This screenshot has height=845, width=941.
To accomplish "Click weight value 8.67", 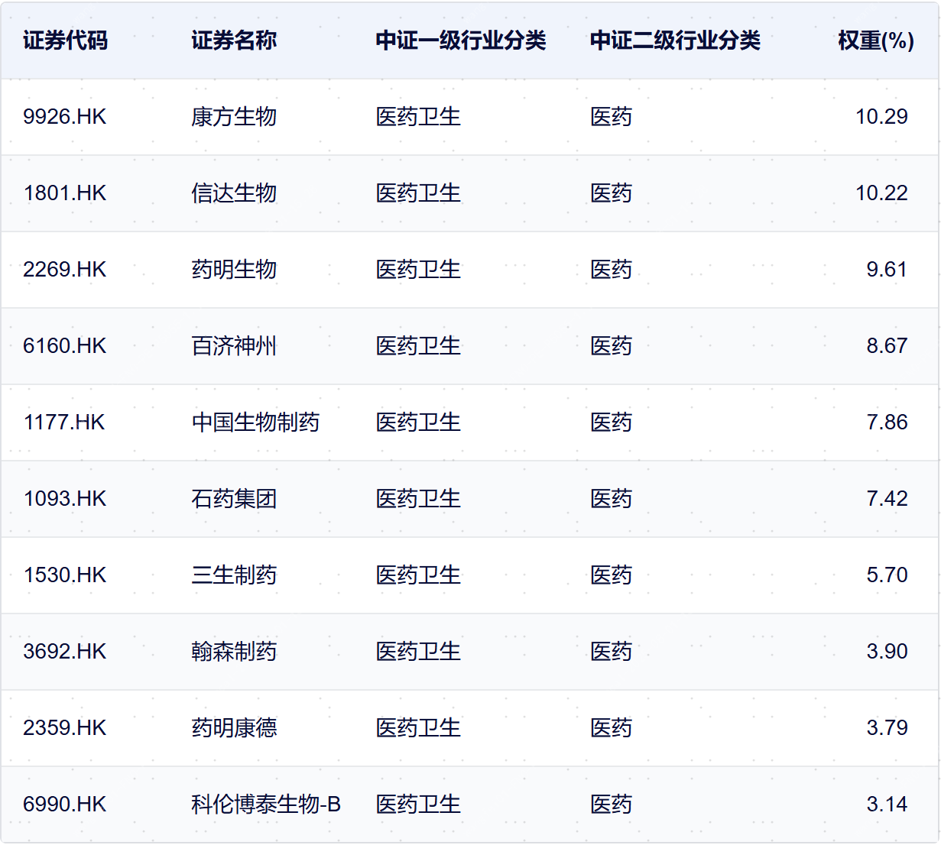I will click(887, 346).
